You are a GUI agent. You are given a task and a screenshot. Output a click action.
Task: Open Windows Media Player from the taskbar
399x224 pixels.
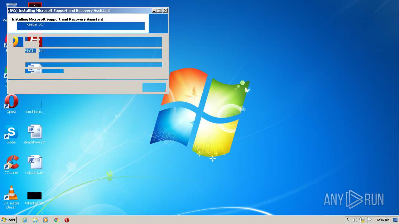pyautogui.click(x=46, y=220)
